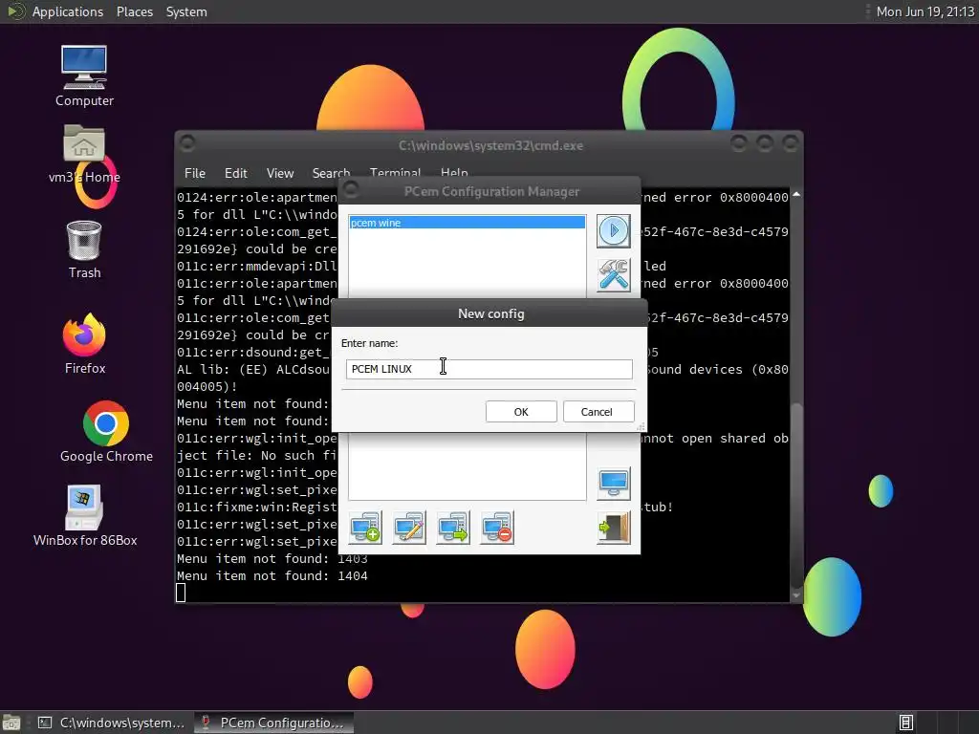Screen dimensions: 979x734
Task: Click Cancel in the New config dialog
Action: tap(597, 412)
